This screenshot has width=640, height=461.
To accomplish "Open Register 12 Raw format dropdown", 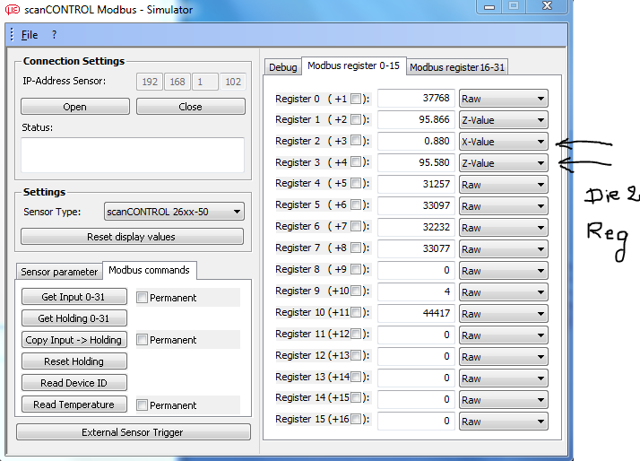I will pyautogui.click(x=503, y=357).
